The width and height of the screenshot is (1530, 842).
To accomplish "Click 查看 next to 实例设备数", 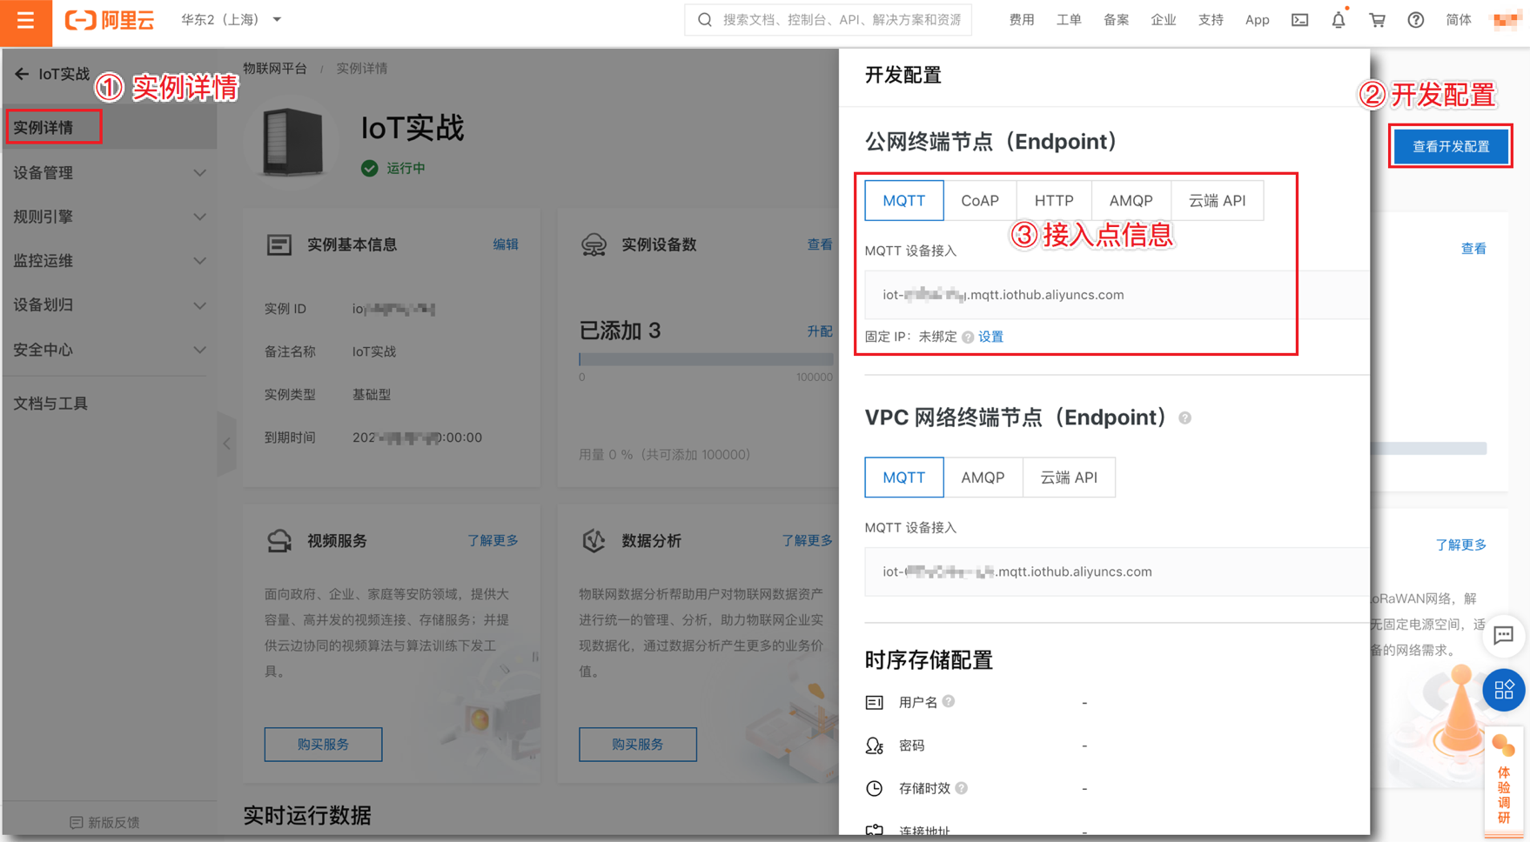I will pyautogui.click(x=820, y=244).
